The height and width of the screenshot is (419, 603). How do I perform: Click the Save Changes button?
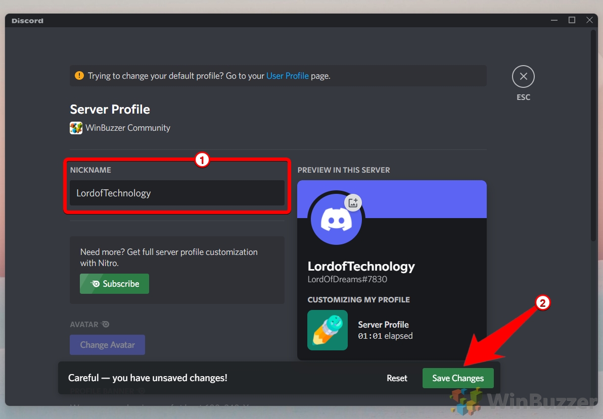[x=457, y=378]
